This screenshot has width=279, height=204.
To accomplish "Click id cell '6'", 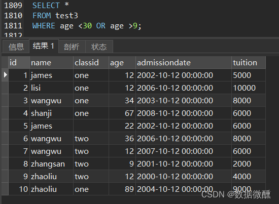I will coord(19,139).
